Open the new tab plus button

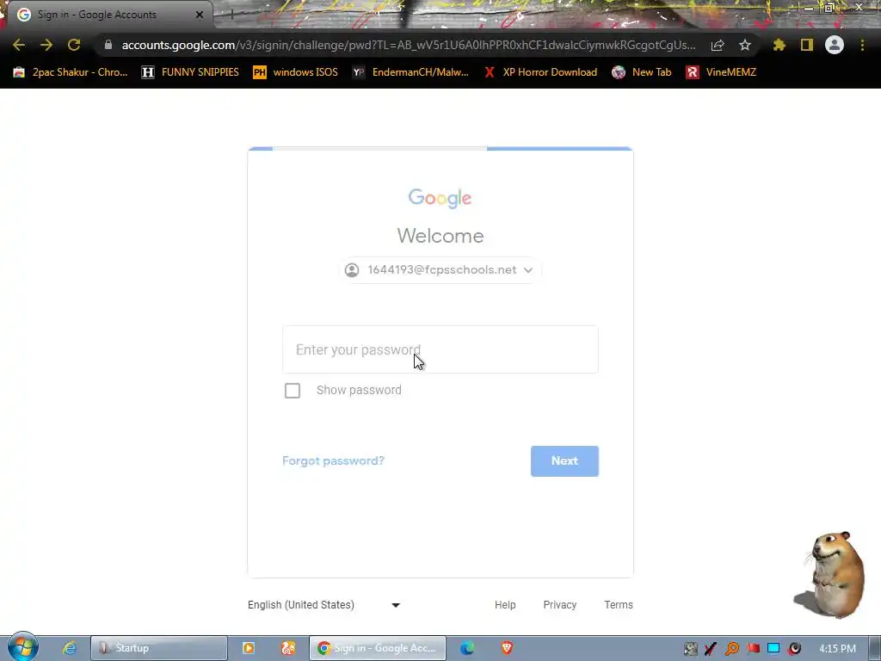point(231,15)
